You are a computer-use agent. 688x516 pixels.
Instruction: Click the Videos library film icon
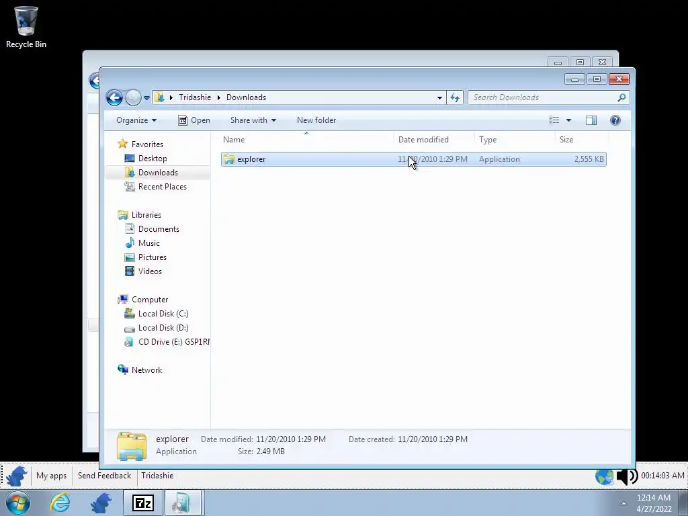coord(130,271)
